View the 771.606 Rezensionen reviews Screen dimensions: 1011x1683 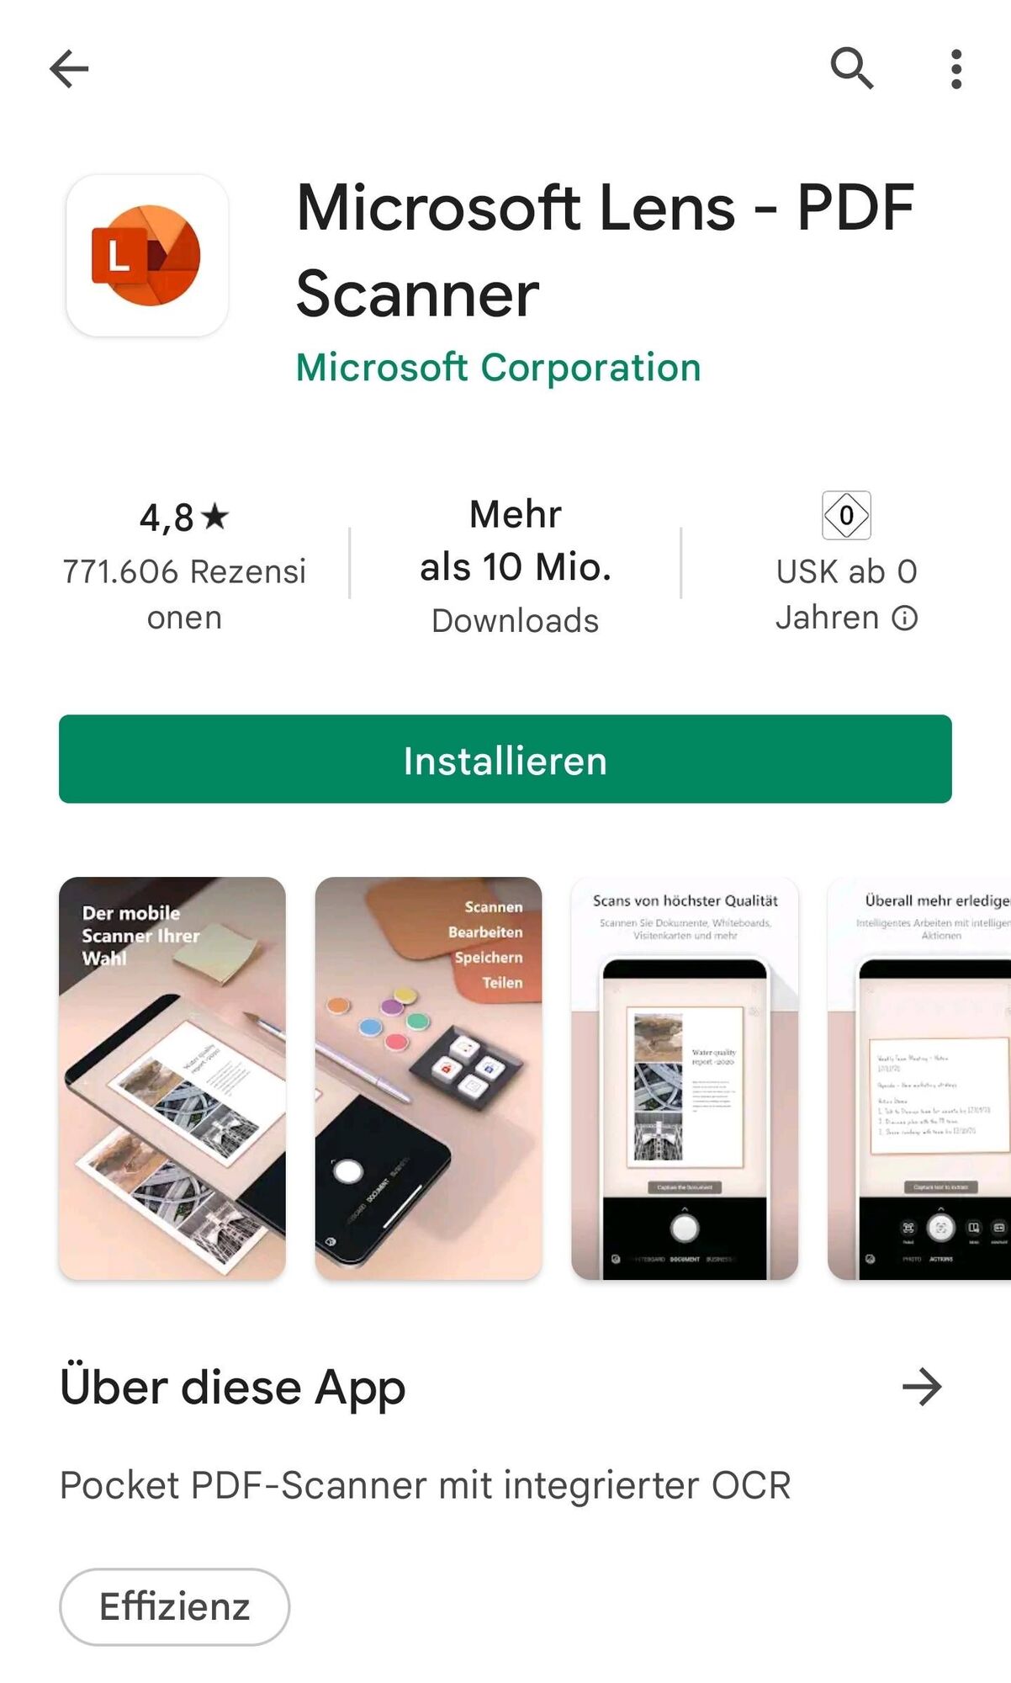[184, 594]
